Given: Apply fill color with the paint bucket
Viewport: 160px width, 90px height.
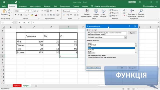Looking at the screenshot, I should coord(32,15).
